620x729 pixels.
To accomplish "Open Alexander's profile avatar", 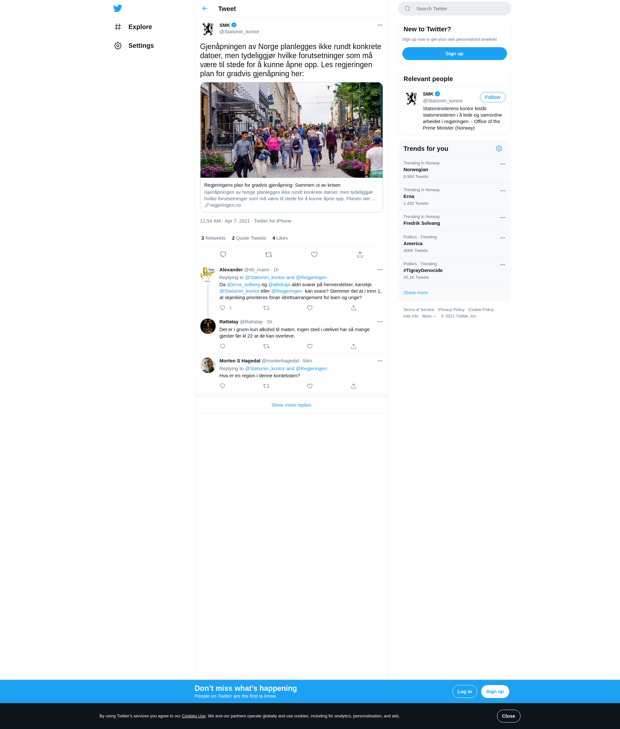I will click(x=208, y=275).
